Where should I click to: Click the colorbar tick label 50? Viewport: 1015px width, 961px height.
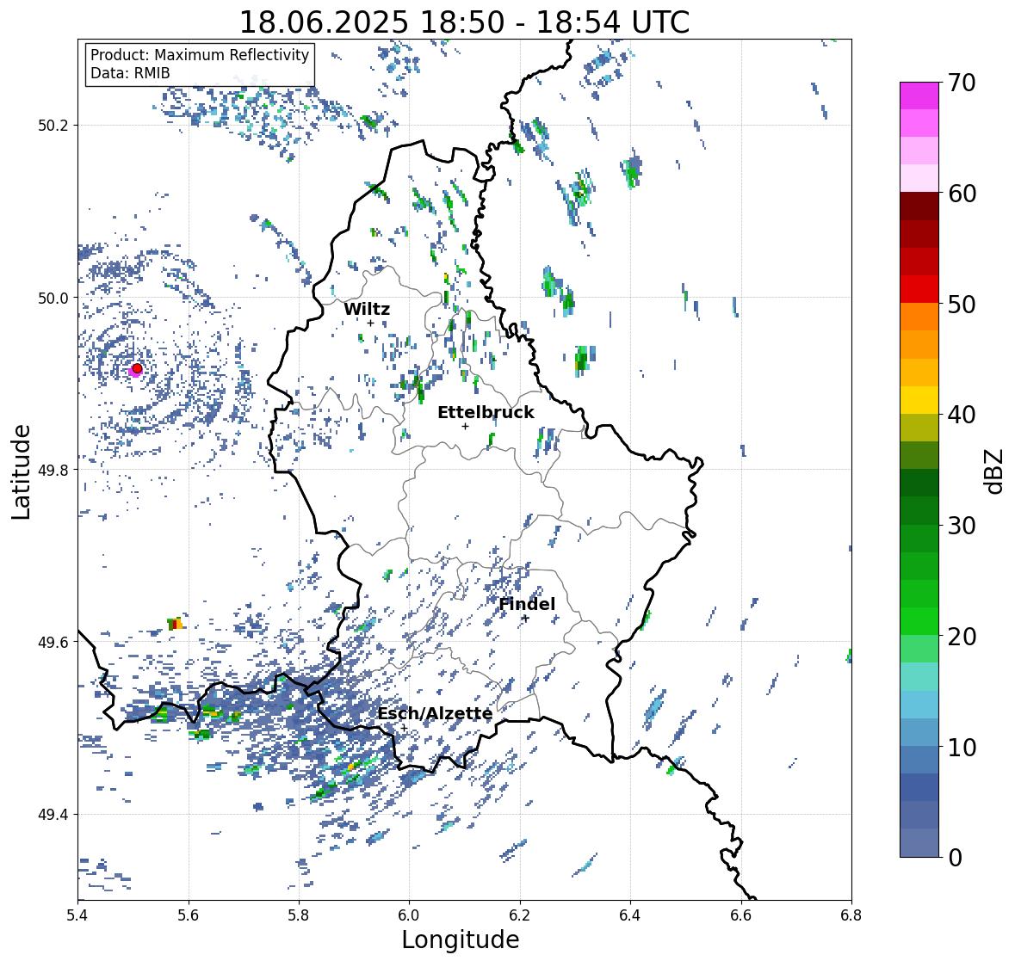(x=962, y=305)
